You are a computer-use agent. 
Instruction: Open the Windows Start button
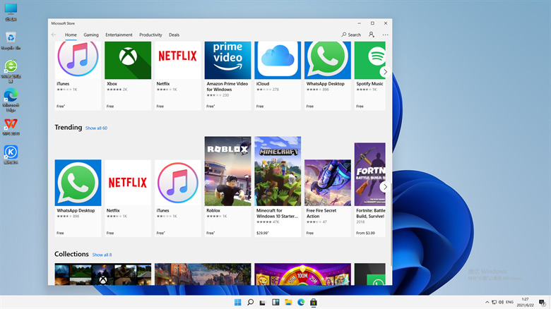[x=237, y=303]
